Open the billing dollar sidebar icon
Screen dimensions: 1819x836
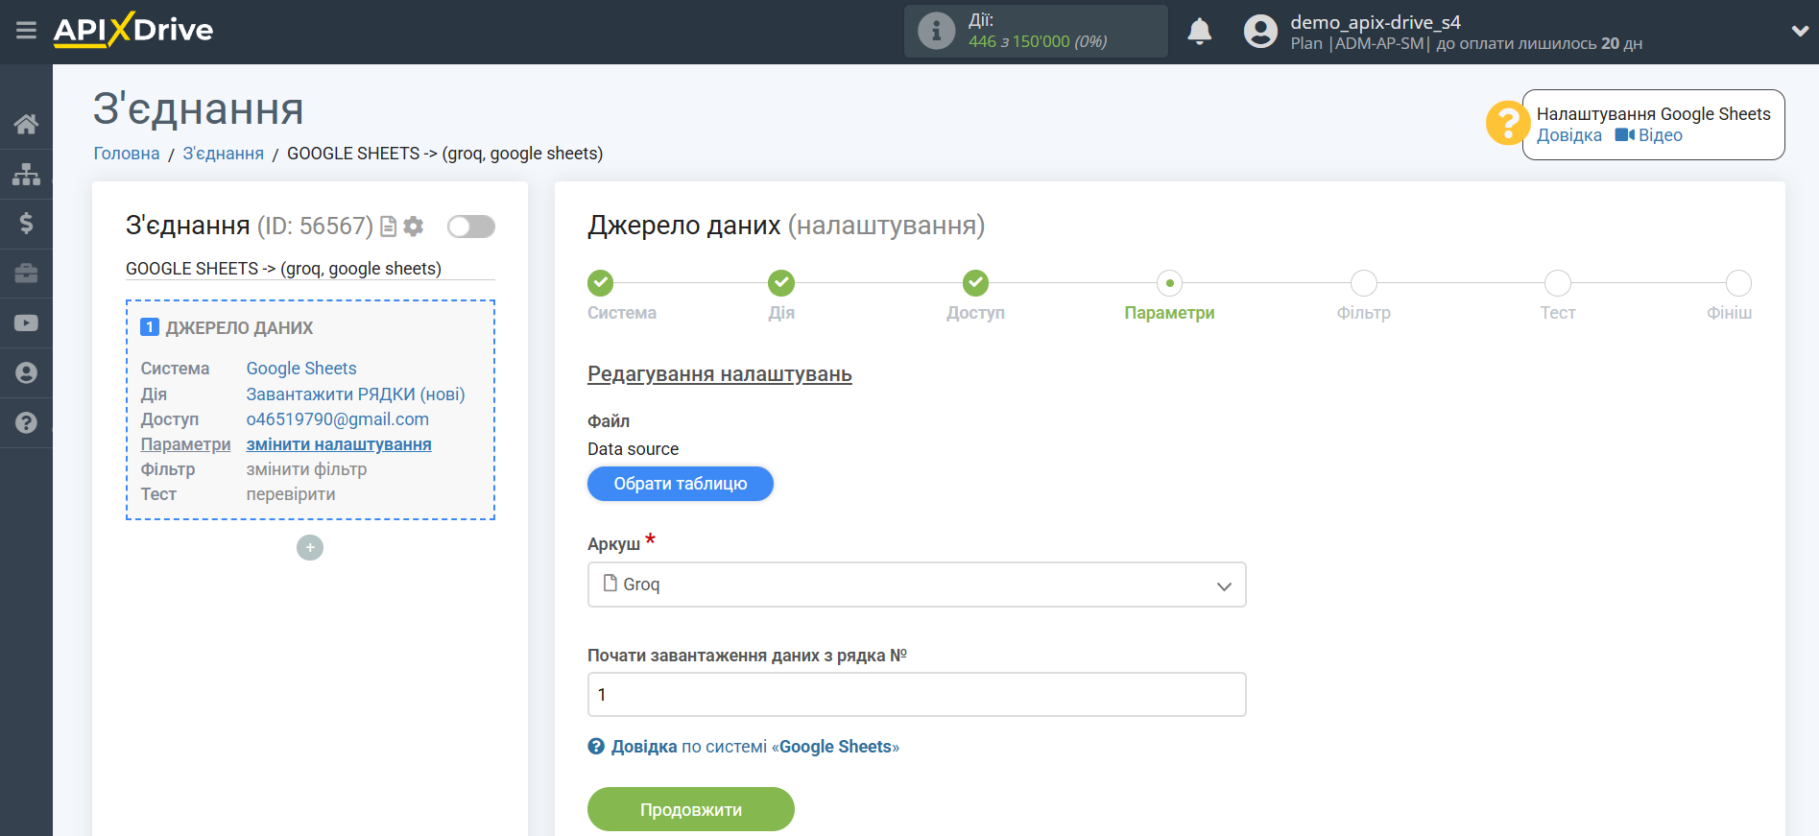point(26,224)
